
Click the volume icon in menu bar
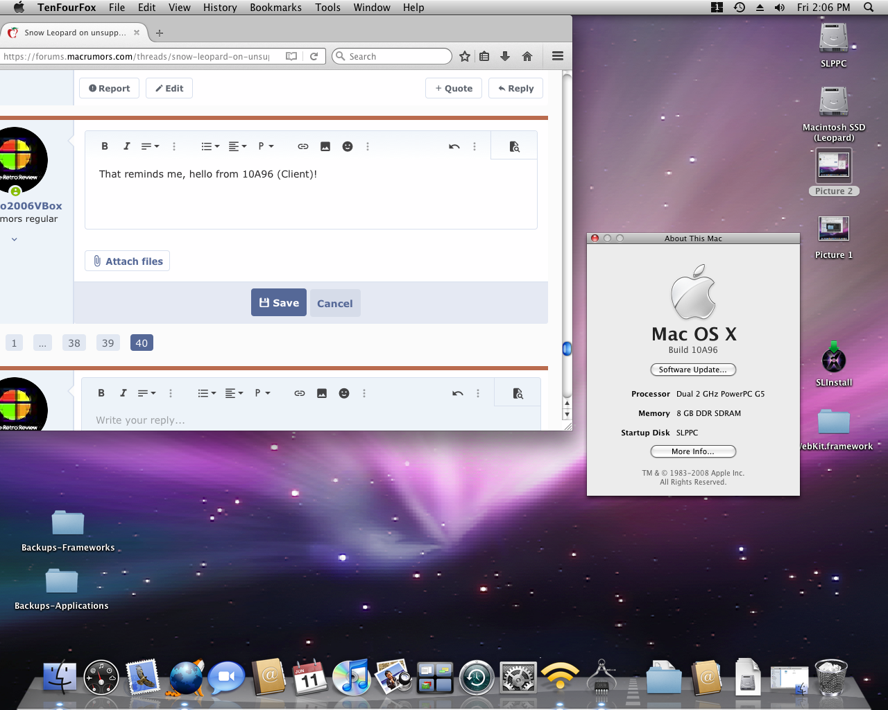780,7
